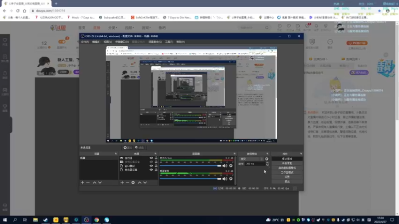The width and height of the screenshot is (399, 224).
Task: Open the 编辑(E) menu in OBS
Action: coord(96,42)
